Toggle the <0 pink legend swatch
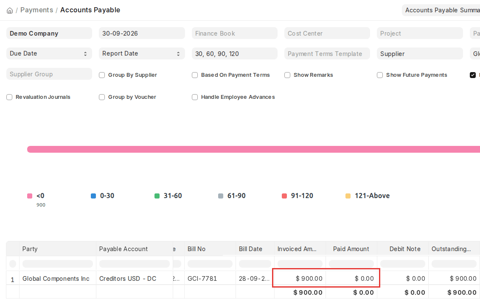The image size is (480, 302). coord(30,196)
